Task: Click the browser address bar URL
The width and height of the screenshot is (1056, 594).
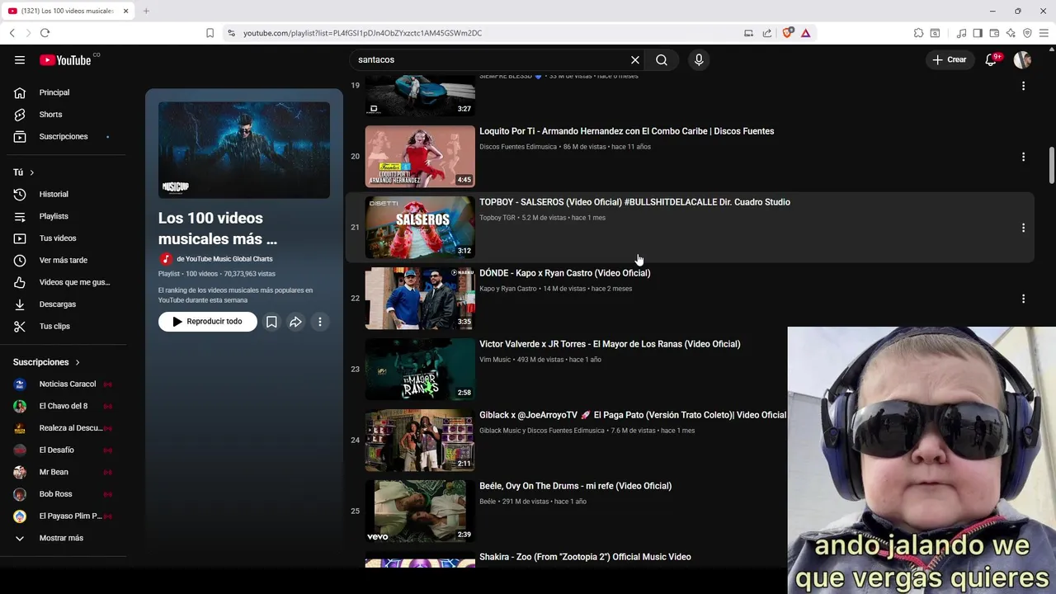Action: pyautogui.click(x=362, y=33)
